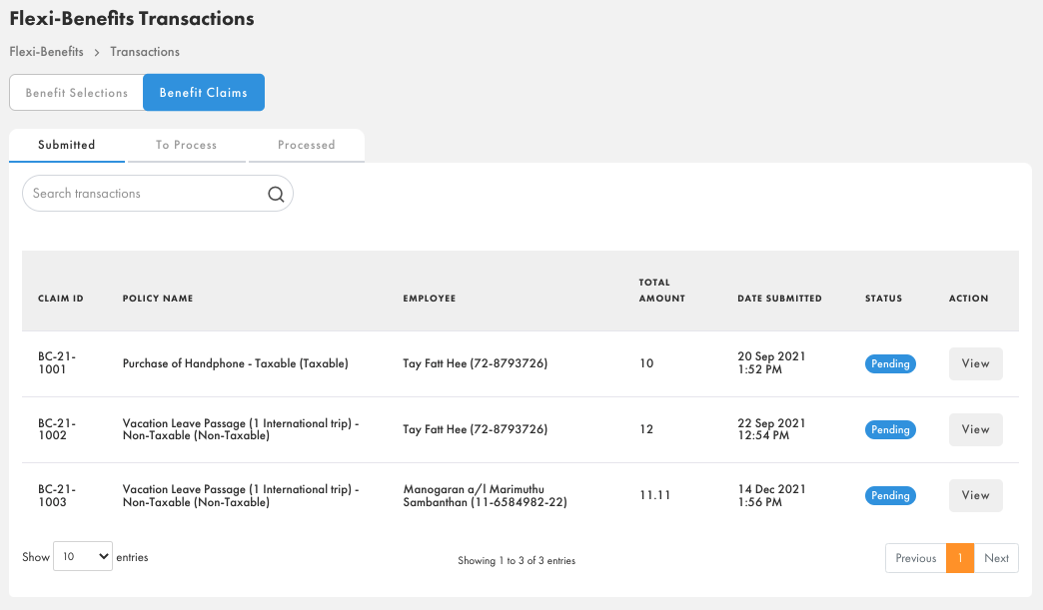Open the Benefit Selections section
This screenshot has height=610, width=1043.
click(x=76, y=92)
